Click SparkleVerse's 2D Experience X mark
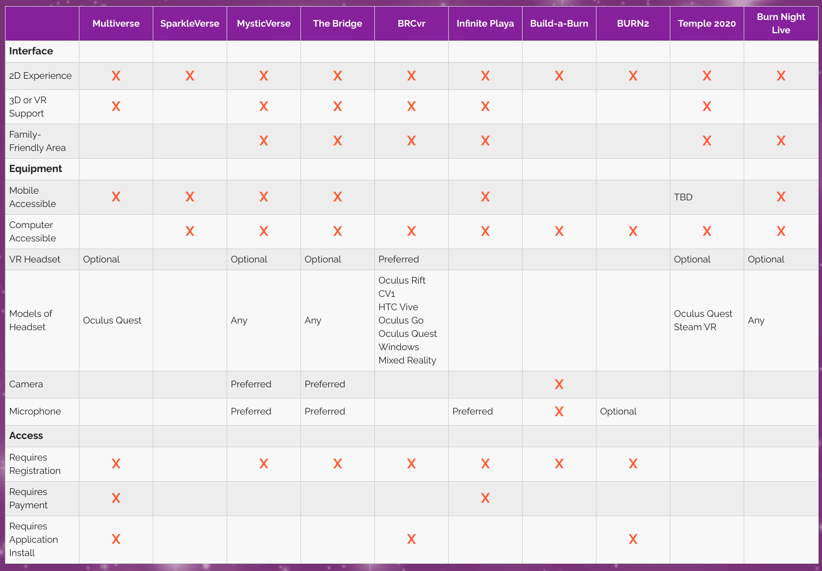822x571 pixels. [190, 76]
